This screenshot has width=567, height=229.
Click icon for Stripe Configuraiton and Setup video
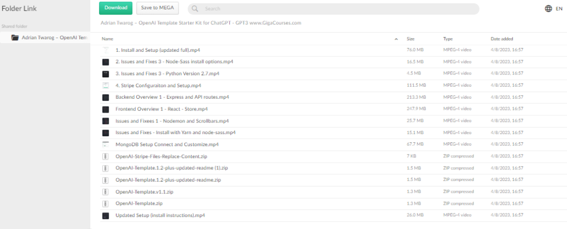click(x=106, y=86)
